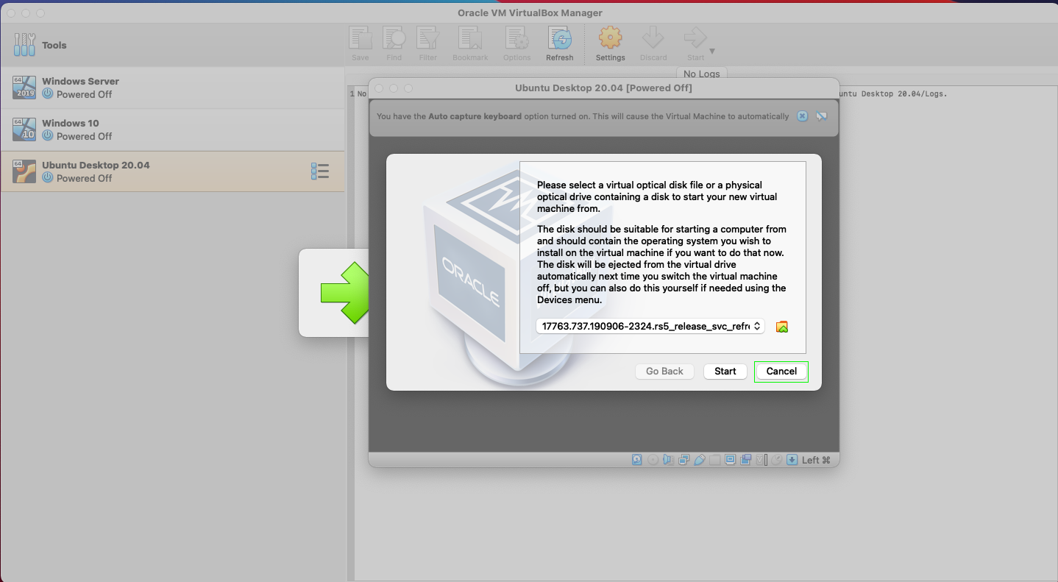The image size is (1058, 582).
Task: Click the Go Back button
Action: coord(664,371)
